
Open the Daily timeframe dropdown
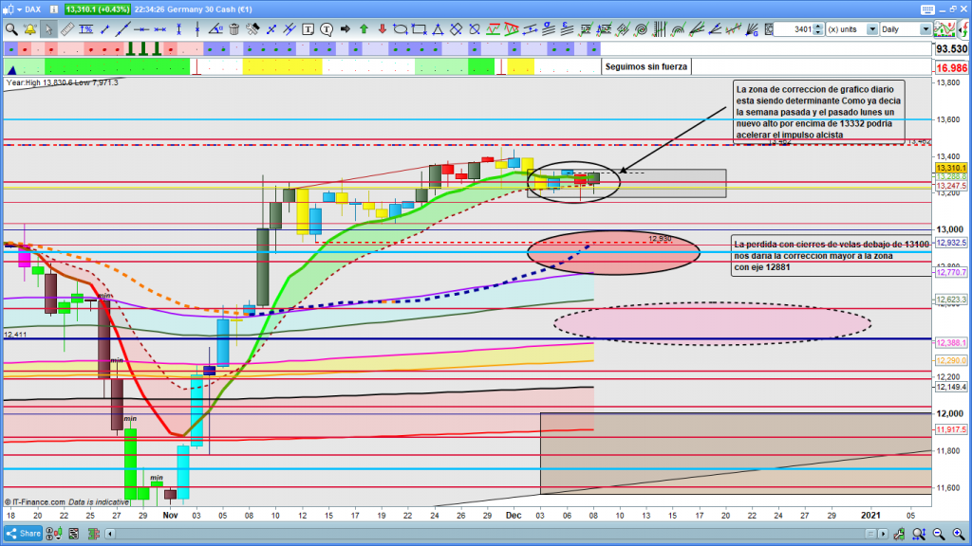coord(925,29)
